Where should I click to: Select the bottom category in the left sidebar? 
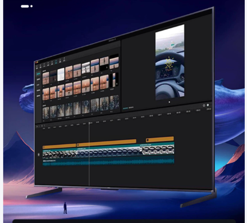point(39,96)
